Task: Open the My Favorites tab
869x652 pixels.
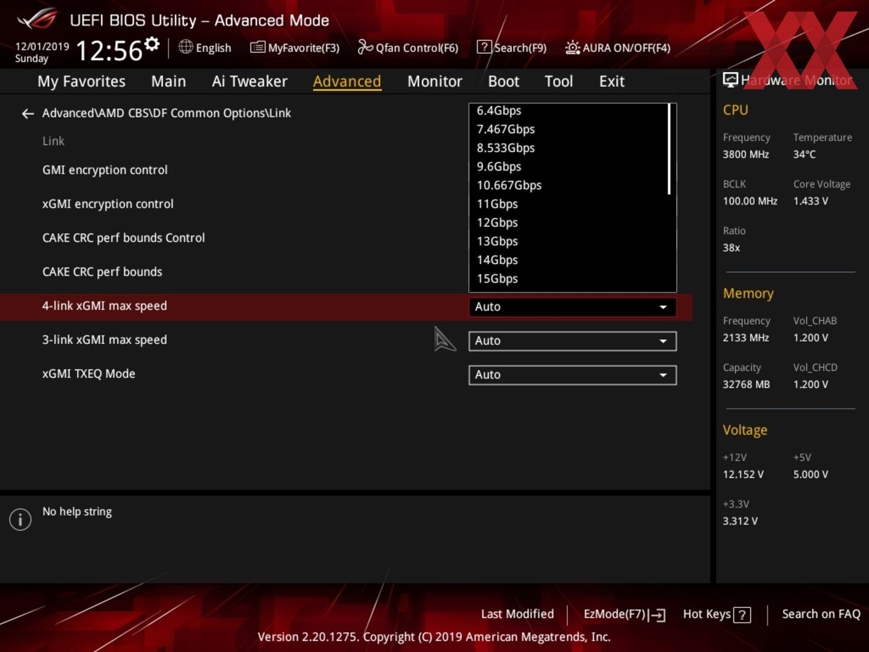Action: pyautogui.click(x=81, y=81)
